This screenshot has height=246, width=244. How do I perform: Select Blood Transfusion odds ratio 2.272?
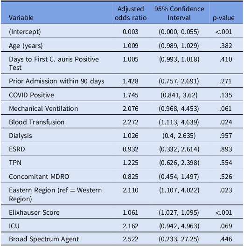131,122
